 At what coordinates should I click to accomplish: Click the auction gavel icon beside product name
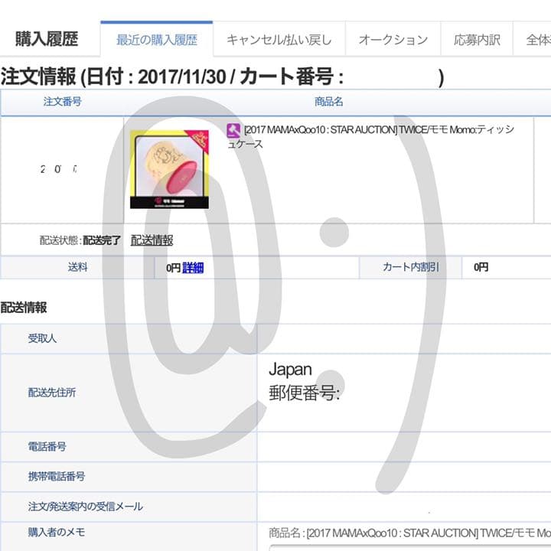[x=233, y=130]
